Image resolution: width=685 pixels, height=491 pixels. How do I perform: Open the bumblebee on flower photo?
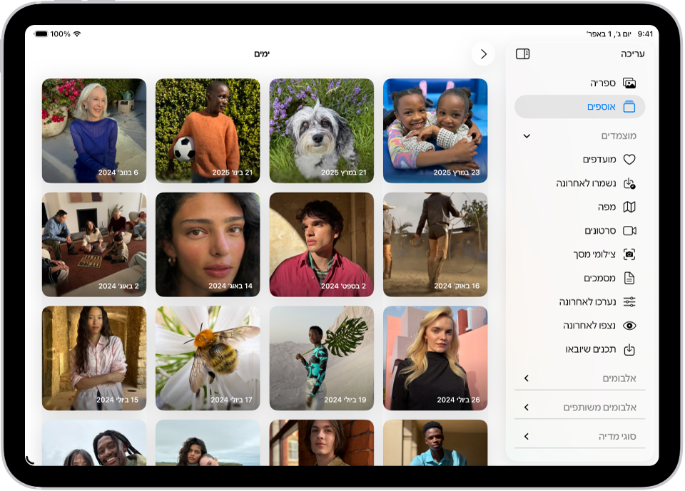(208, 358)
